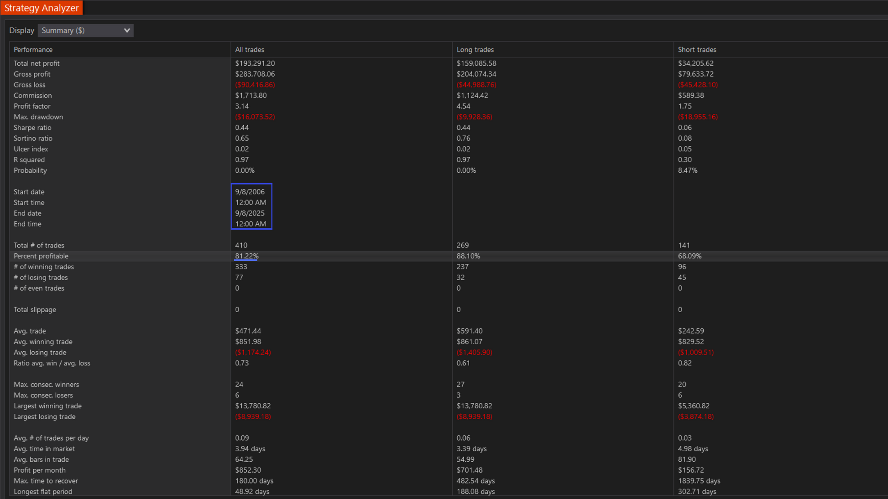This screenshot has width=888, height=499.
Task: Click Short trades gross loss value
Action: (697, 85)
